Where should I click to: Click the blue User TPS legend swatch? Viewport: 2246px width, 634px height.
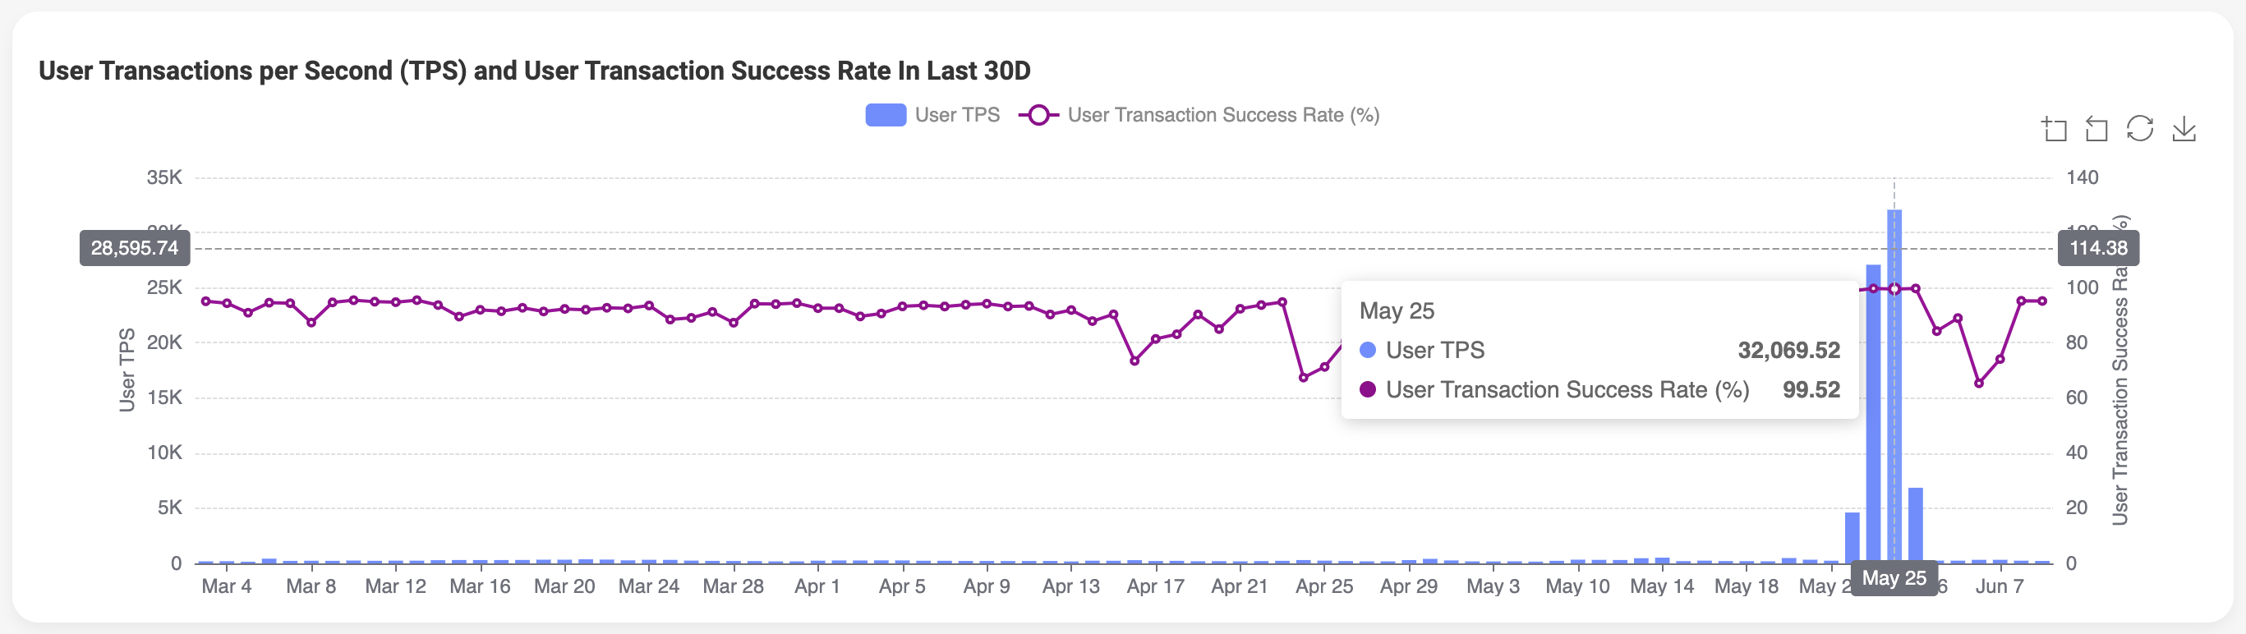tap(886, 115)
